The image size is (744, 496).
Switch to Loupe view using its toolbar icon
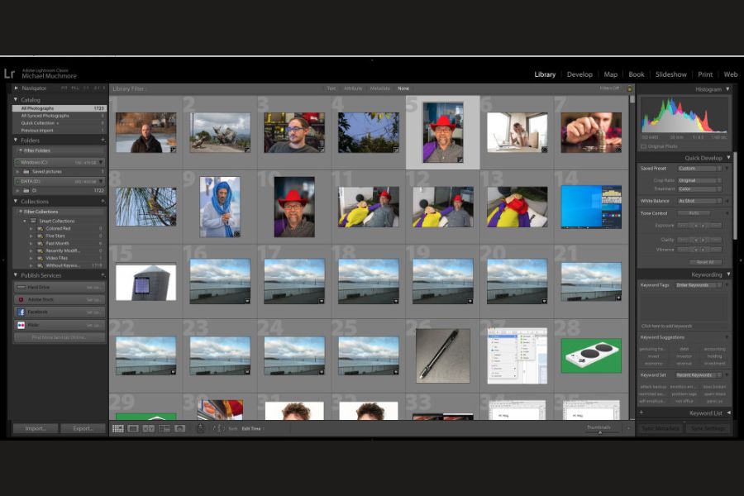click(x=131, y=428)
